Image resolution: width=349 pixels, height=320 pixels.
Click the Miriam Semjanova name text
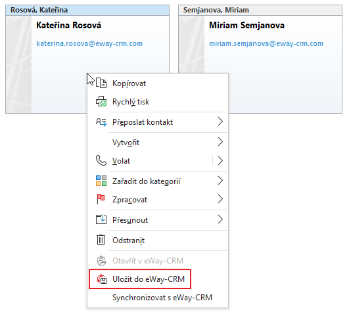click(x=246, y=25)
